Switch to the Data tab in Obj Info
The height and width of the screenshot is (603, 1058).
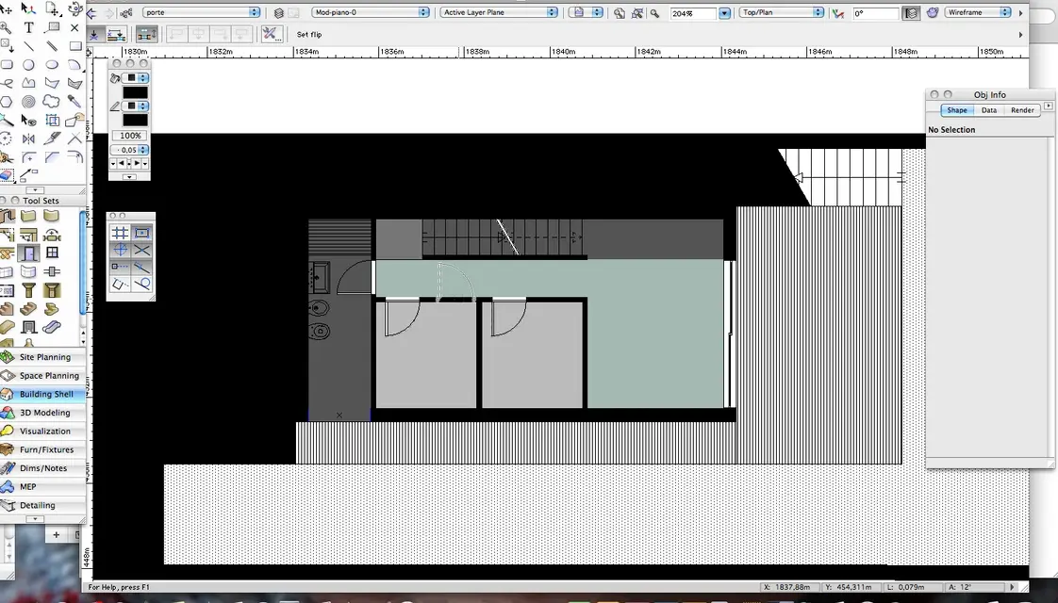tap(988, 110)
